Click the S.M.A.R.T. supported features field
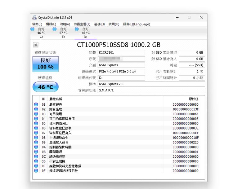The image size is (242, 189). coord(151,90)
